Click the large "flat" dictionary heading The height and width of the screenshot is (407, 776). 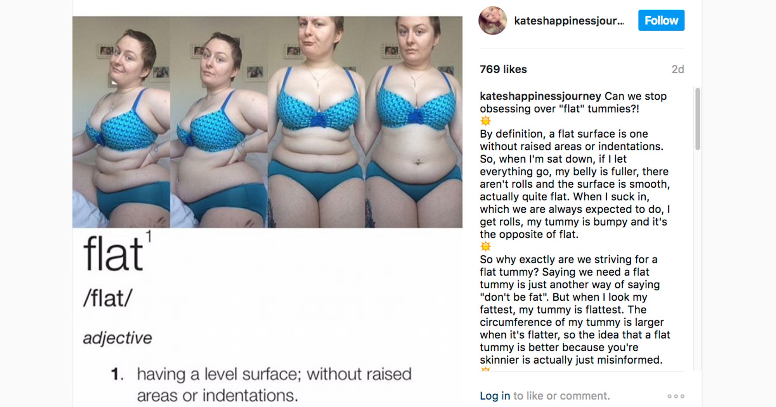coord(113,254)
